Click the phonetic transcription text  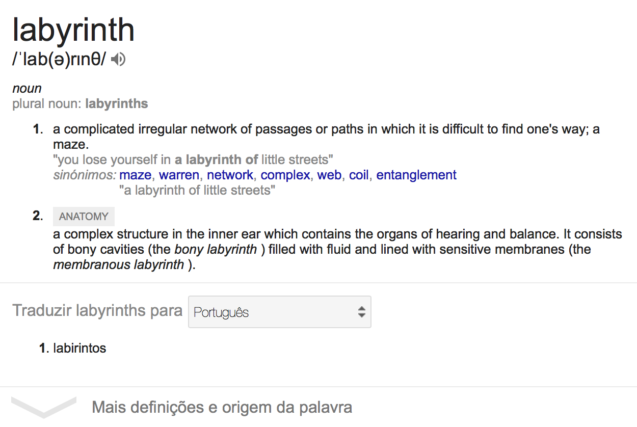click(x=59, y=60)
